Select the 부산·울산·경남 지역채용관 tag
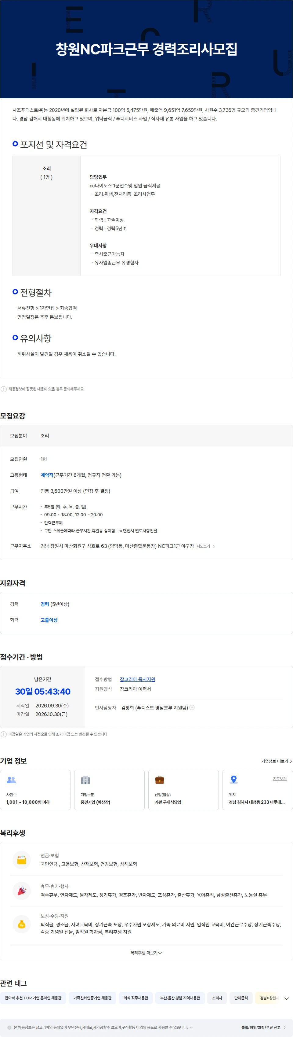Image resolution: width=293 pixels, height=1037 pixels. coord(180,998)
